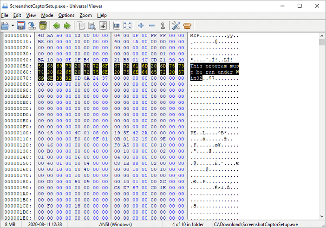Viewport: 326px width, 228px height.
Task: Open the Settings tools icon
Action: point(176,25)
